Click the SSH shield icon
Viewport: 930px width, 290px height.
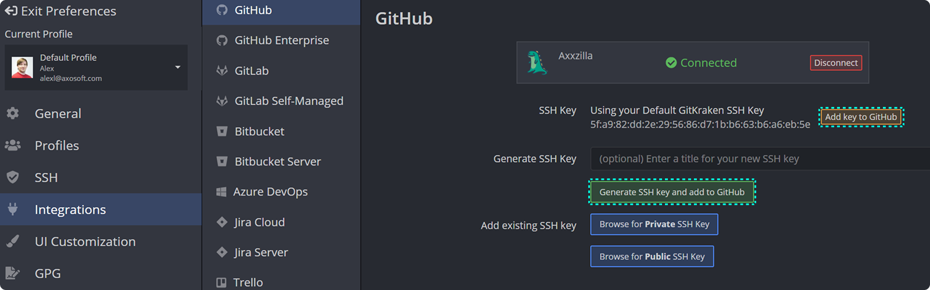[13, 177]
